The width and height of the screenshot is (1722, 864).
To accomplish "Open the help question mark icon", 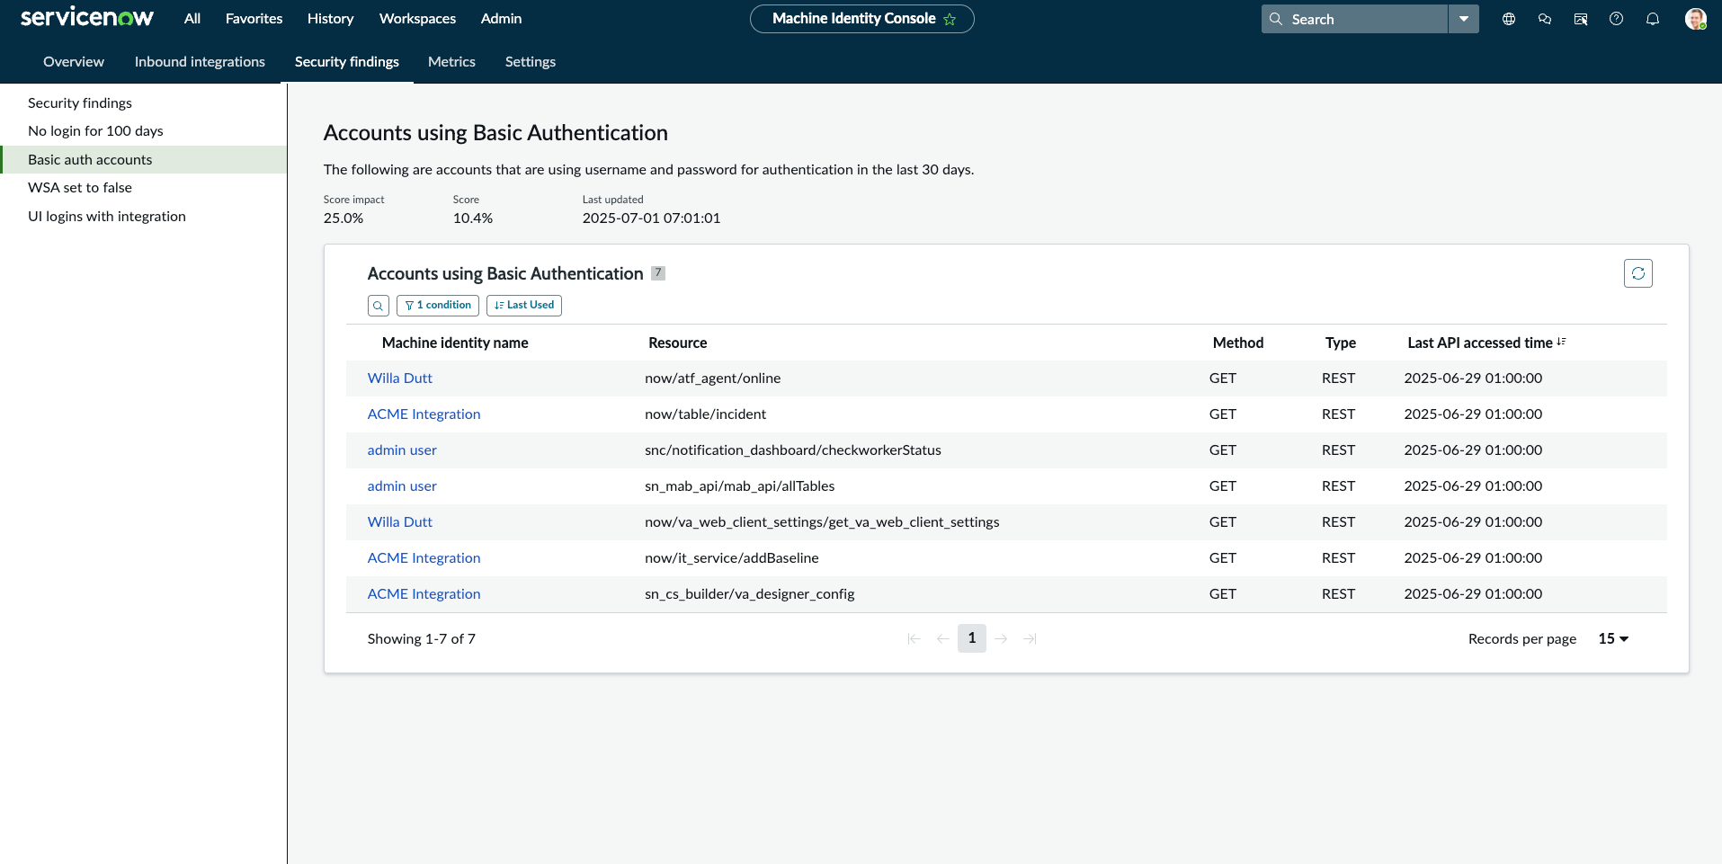I will [1617, 19].
